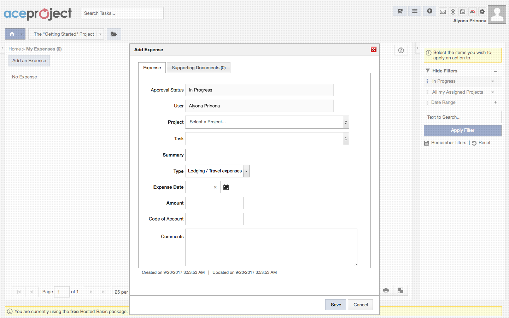
Task: Click the Apply Filter button
Action: pyautogui.click(x=462, y=130)
